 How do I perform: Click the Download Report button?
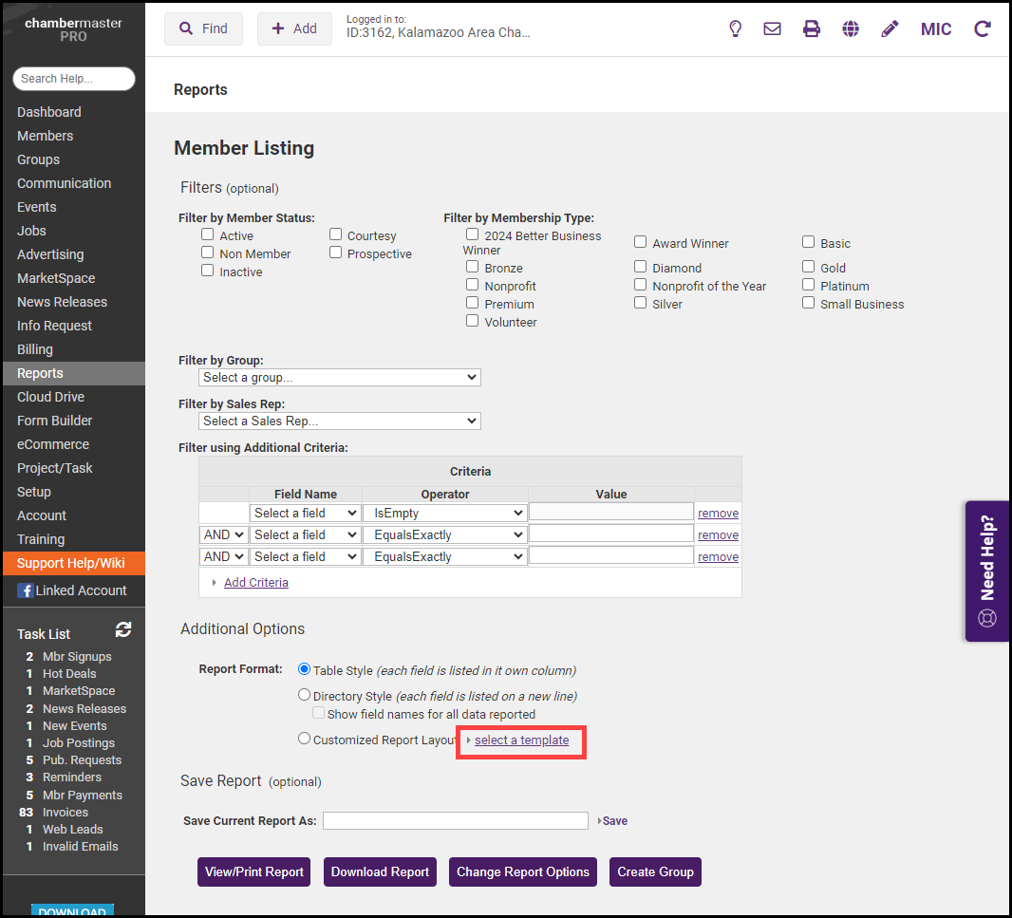(x=381, y=871)
